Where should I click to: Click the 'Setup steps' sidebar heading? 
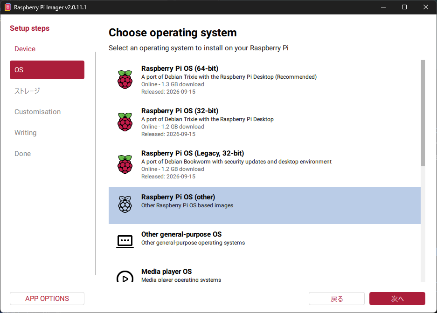(x=29, y=28)
